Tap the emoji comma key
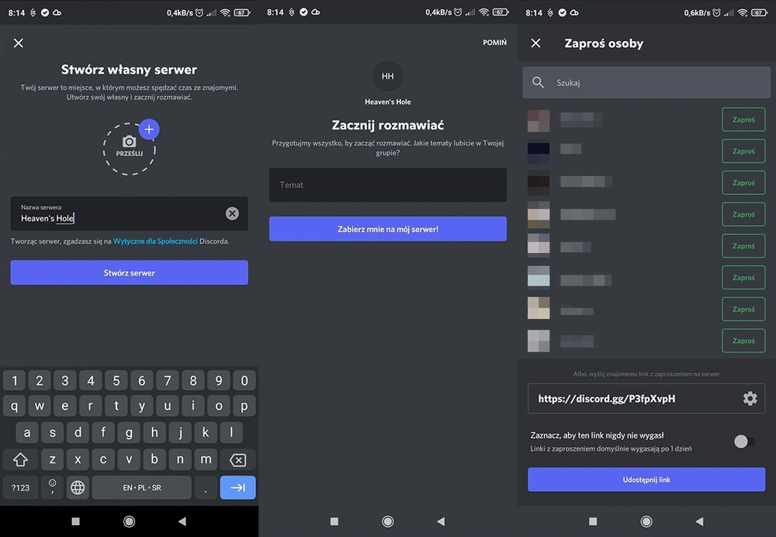Image resolution: width=776 pixels, height=537 pixels. click(x=52, y=487)
